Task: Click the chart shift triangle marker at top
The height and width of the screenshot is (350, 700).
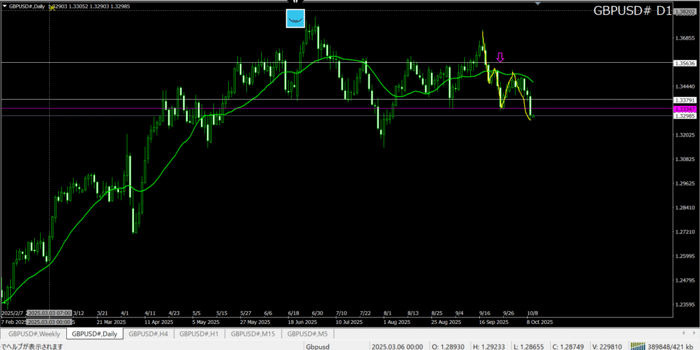Action: (x=538, y=3)
